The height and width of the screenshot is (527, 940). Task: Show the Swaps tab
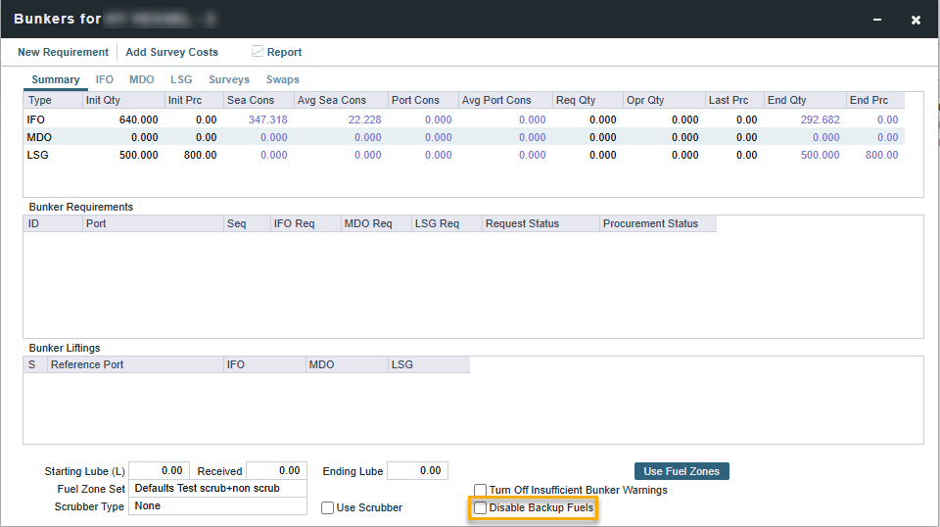(x=283, y=79)
